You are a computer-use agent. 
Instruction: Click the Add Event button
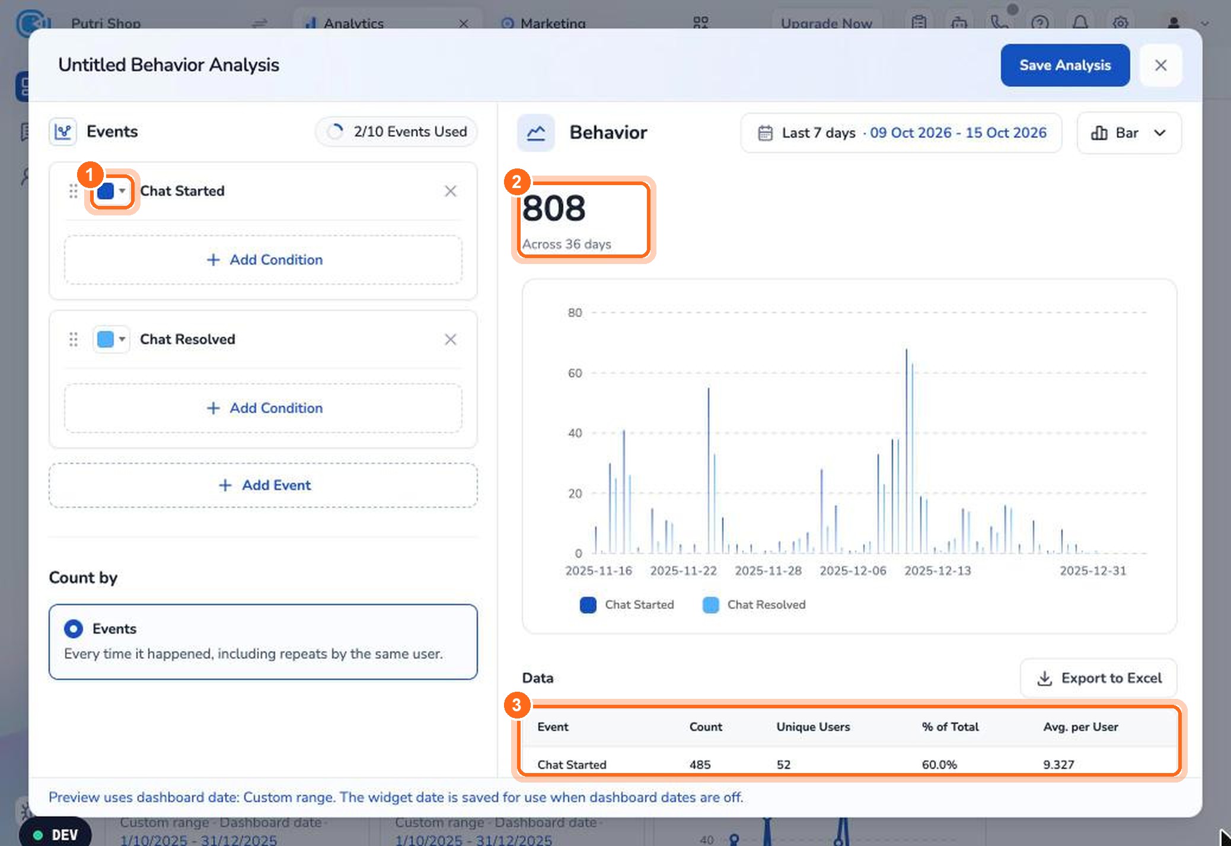click(x=263, y=485)
